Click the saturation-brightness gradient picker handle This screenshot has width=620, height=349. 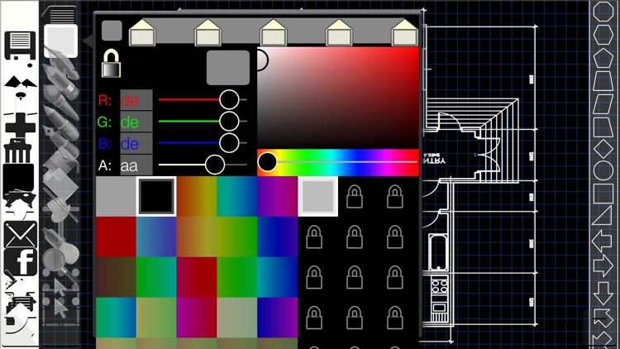[x=262, y=60]
